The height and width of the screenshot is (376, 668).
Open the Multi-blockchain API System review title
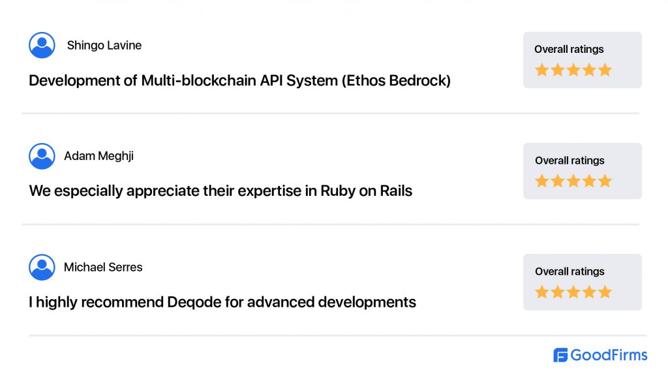239,80
